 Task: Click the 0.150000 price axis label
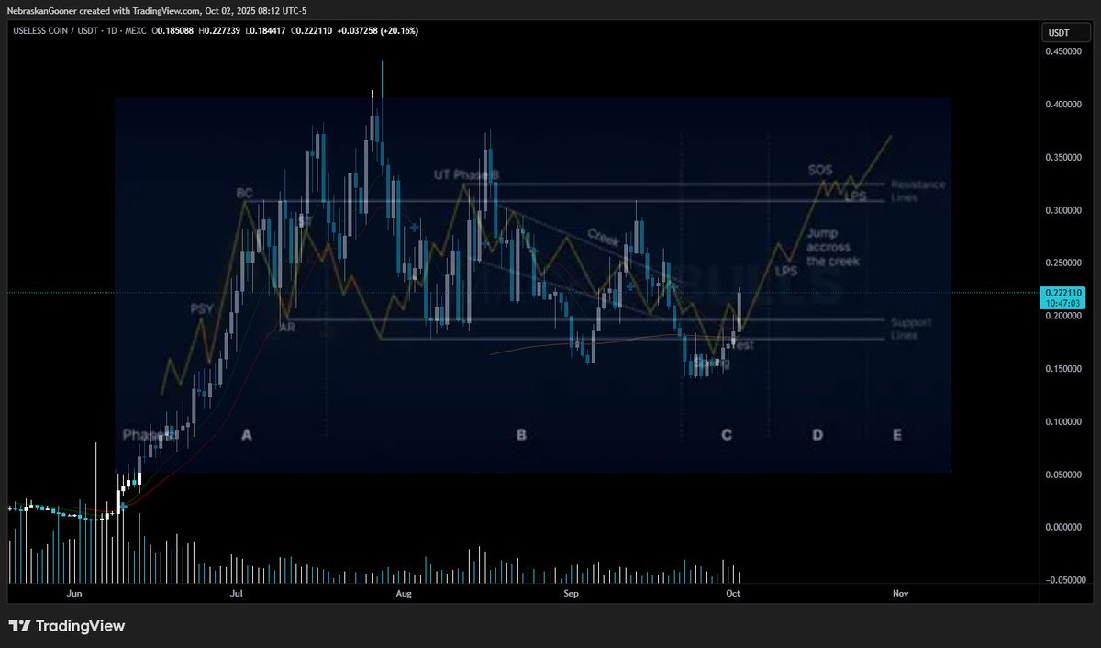tap(1065, 369)
